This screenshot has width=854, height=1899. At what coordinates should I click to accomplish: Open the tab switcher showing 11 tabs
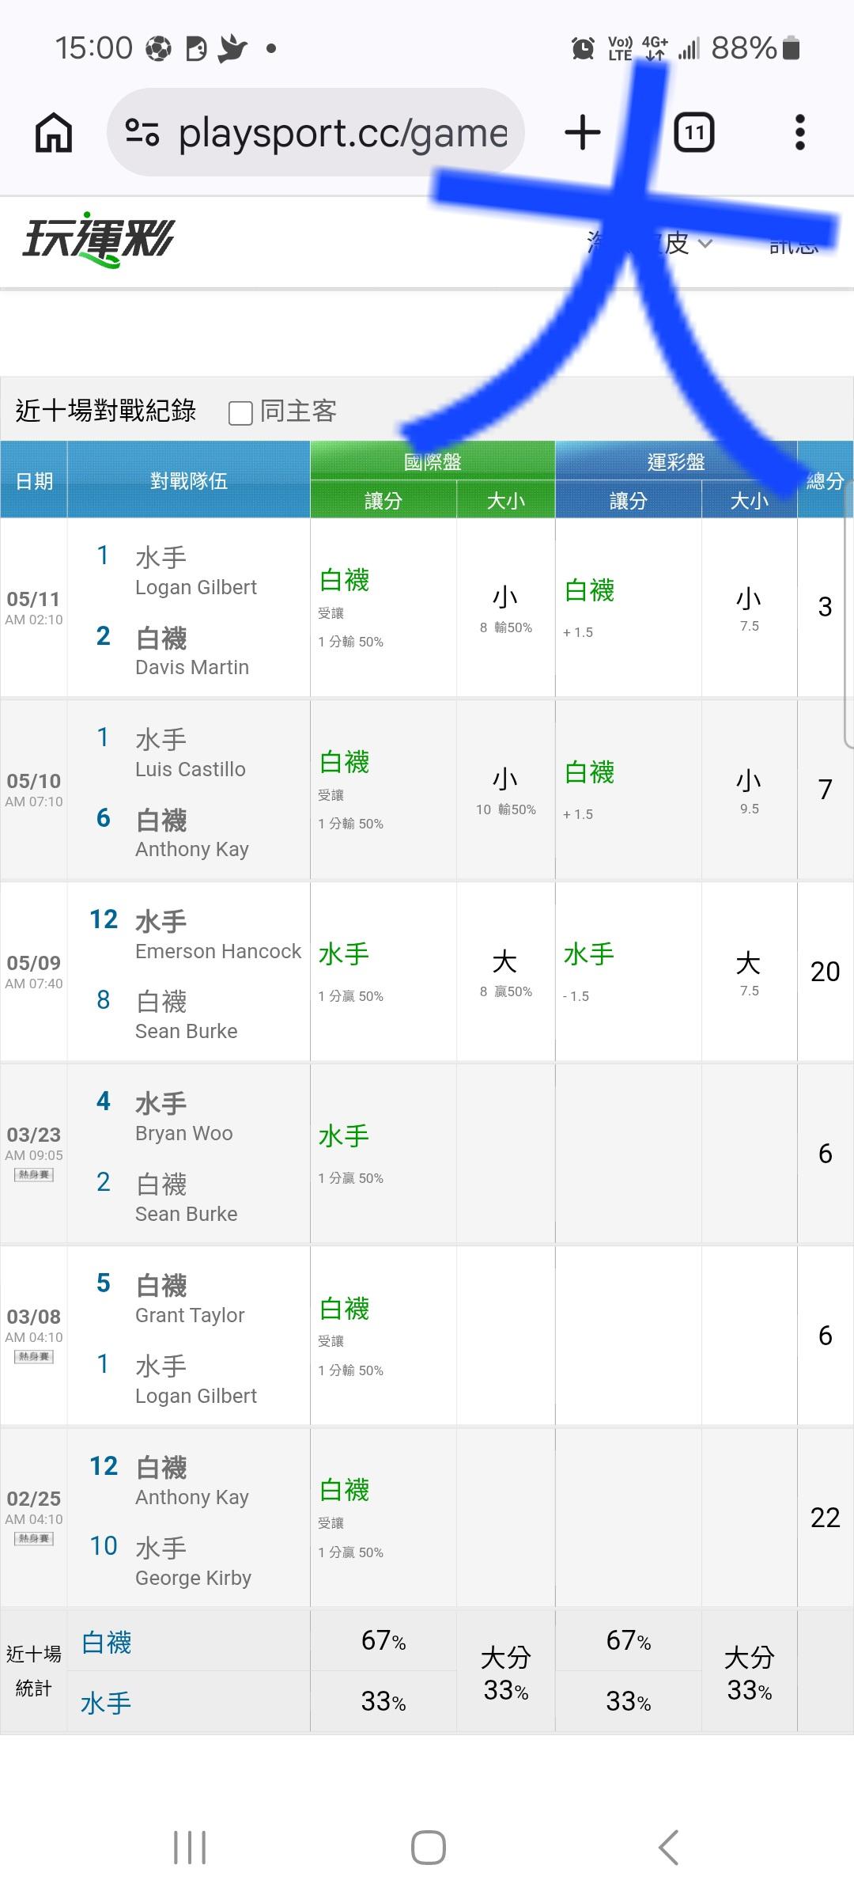(693, 132)
